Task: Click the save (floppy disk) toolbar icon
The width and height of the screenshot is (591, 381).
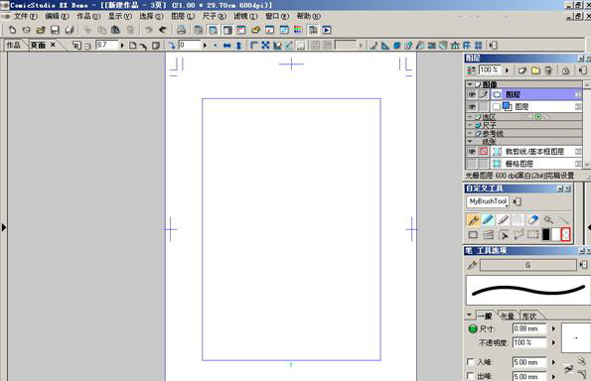Action: point(55,30)
